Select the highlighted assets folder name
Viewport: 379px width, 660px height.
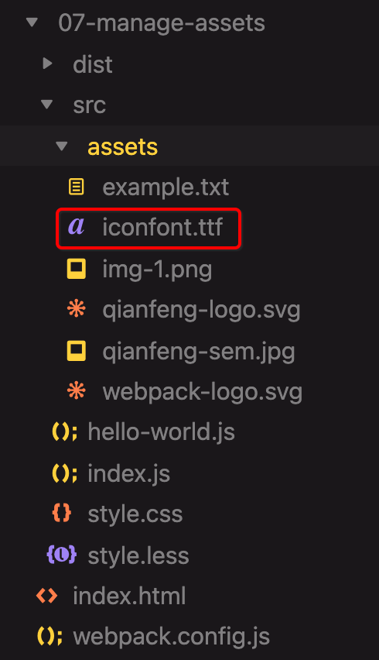[x=123, y=147]
